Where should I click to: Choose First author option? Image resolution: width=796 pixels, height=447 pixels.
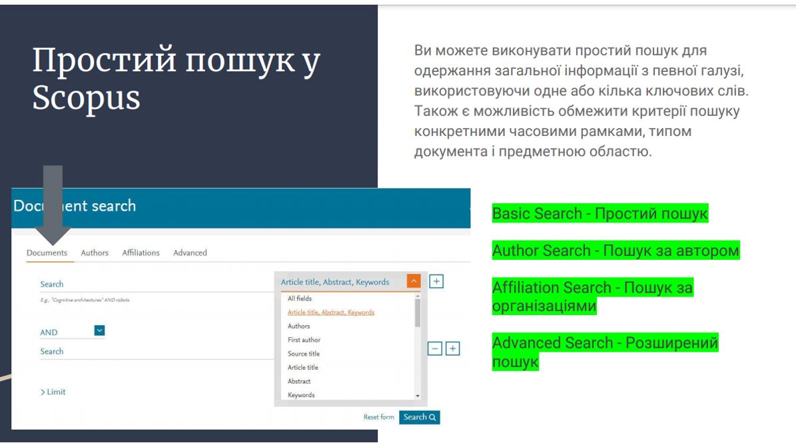click(304, 340)
